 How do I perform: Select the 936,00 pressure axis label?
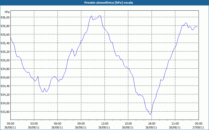point(5,17)
